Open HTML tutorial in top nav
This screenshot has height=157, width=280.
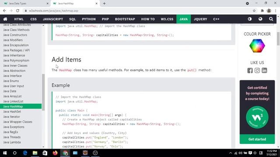(x=19, y=19)
